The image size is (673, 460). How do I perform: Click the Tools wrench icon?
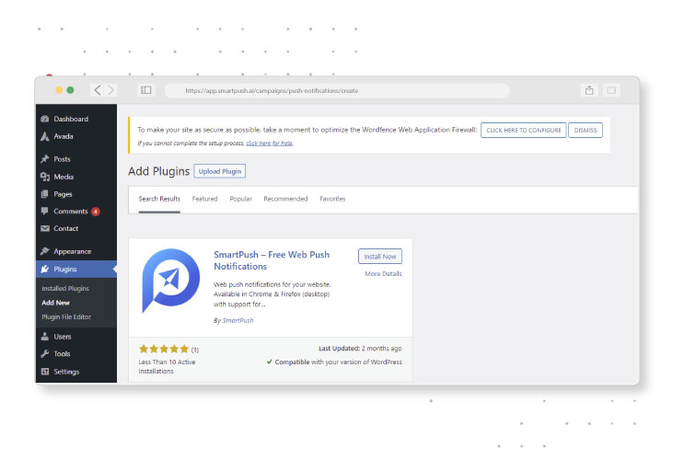44,353
